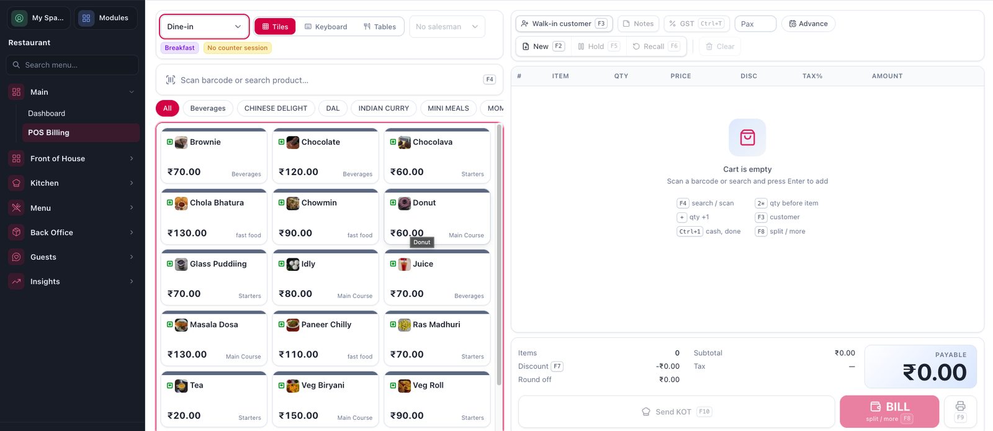Switch to Keyboard entry mode
This screenshot has width=993, height=431.
326,27
